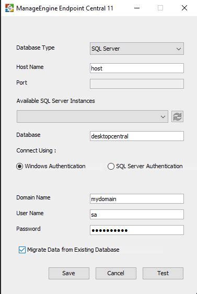Test the database connection
Viewport: 197px width, 294px height.
coord(163,273)
